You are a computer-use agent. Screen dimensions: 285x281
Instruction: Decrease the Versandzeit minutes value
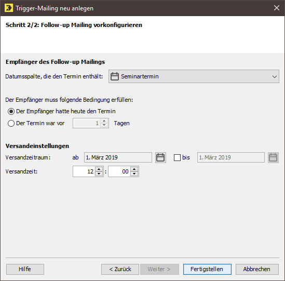tap(134, 173)
